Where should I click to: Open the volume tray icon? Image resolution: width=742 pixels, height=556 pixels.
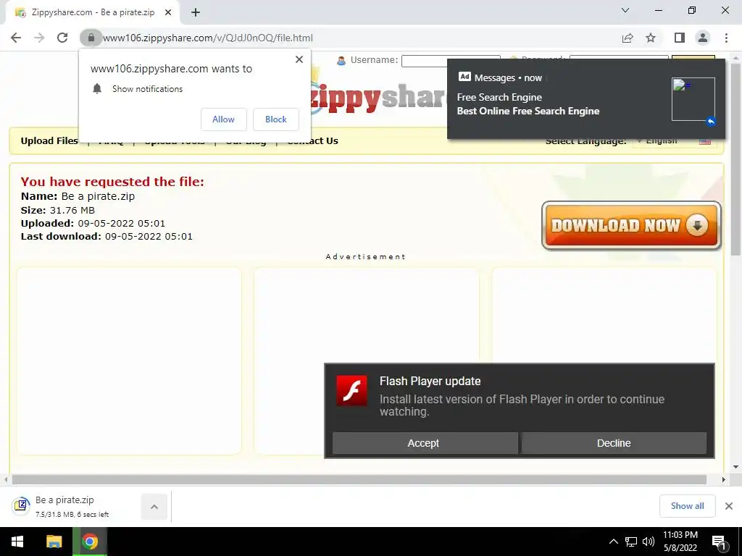pyautogui.click(x=649, y=542)
